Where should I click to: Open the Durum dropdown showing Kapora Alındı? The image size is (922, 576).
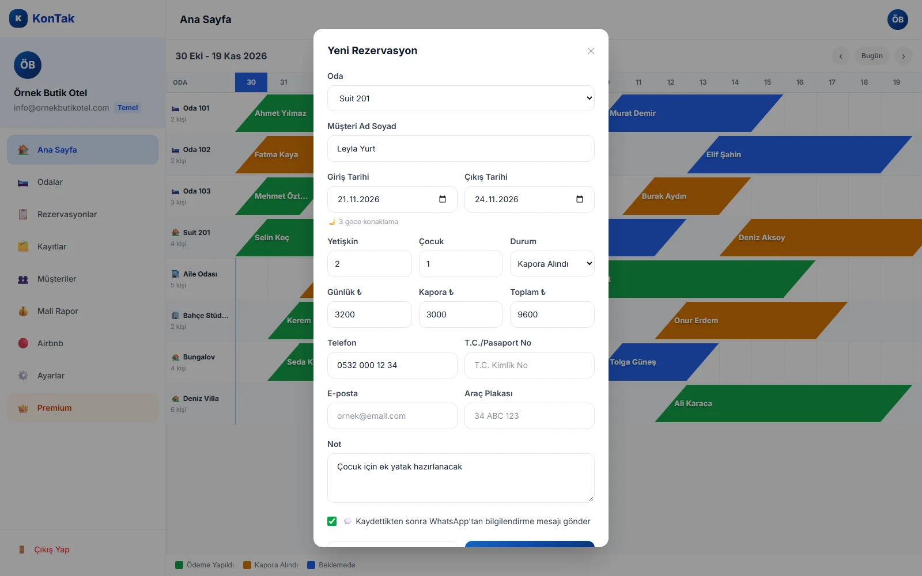[552, 264]
